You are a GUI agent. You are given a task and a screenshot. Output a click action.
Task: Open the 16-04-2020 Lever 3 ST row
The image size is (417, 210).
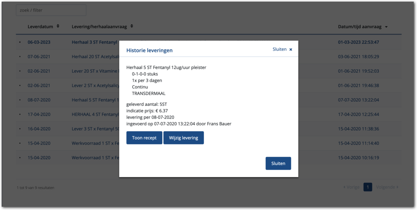pyautogui.click(x=94, y=128)
